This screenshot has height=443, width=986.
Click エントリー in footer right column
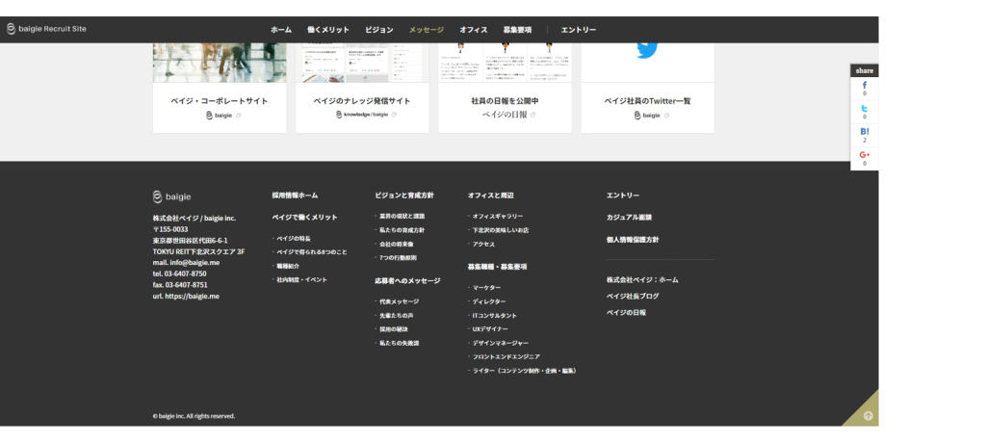tap(623, 195)
